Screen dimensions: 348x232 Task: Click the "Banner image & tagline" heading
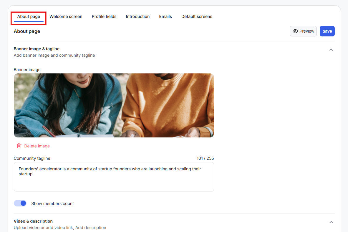pyautogui.click(x=37, y=49)
